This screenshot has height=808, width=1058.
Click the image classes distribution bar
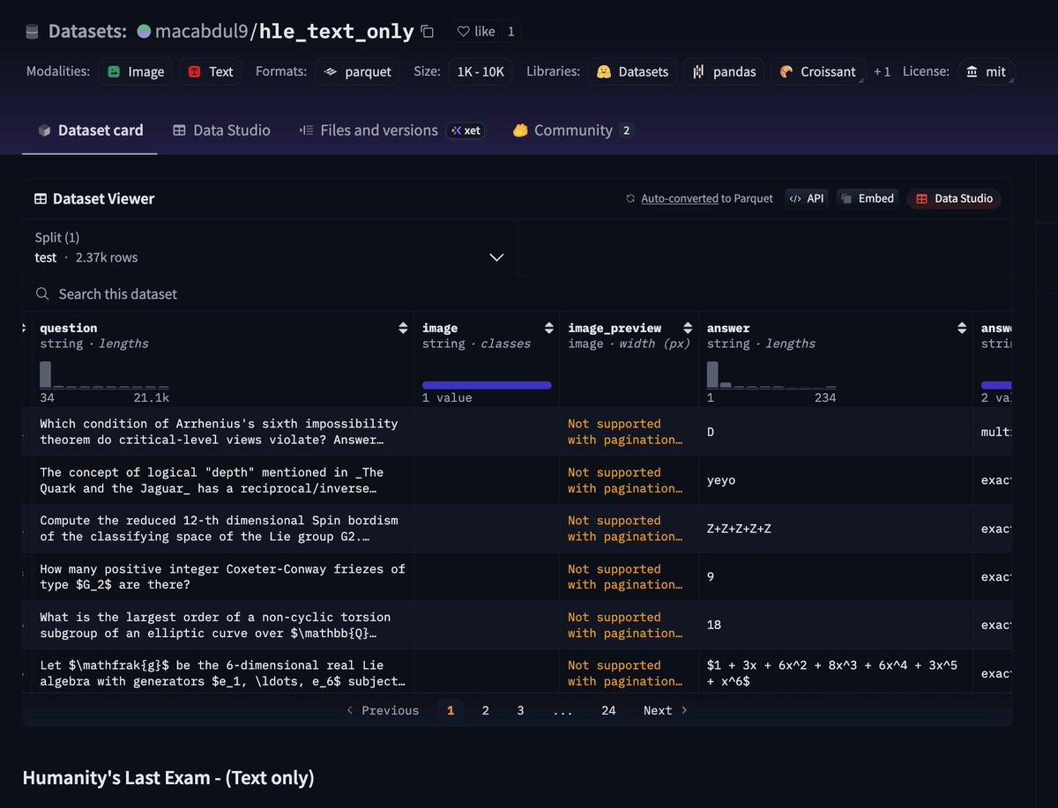click(x=487, y=385)
